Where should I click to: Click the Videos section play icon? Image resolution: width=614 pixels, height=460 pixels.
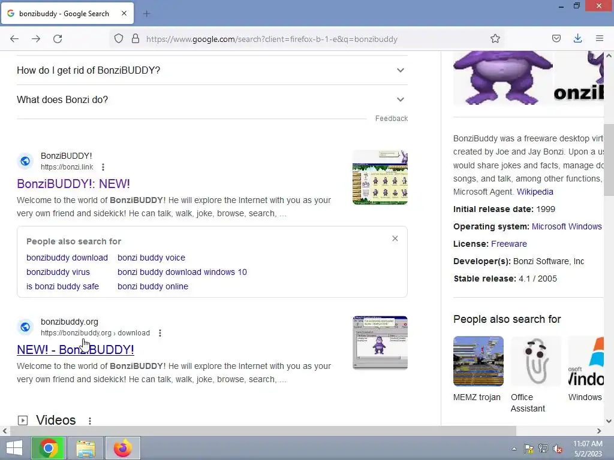click(x=23, y=420)
